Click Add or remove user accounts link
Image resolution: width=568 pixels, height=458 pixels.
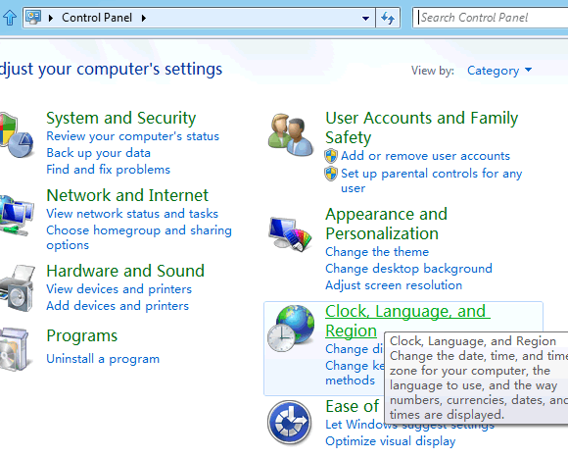(425, 156)
